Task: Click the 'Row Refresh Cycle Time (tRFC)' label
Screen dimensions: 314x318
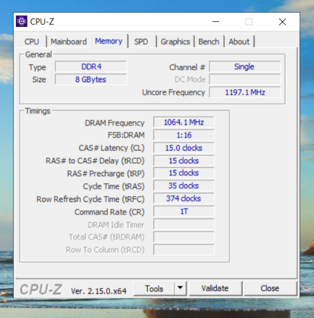Action: pyautogui.click(x=90, y=199)
